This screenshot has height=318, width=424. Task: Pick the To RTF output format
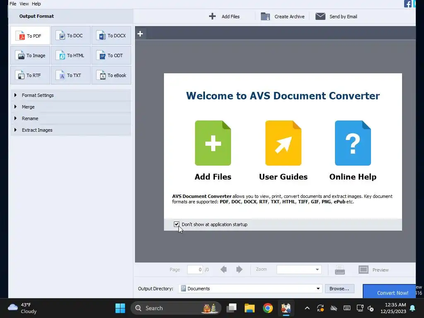click(30, 75)
